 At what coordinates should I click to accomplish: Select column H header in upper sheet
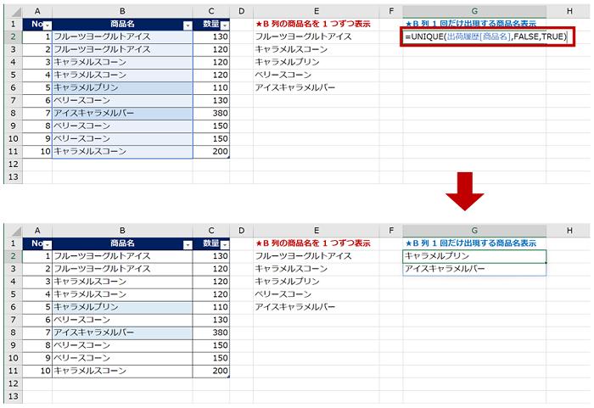point(569,11)
